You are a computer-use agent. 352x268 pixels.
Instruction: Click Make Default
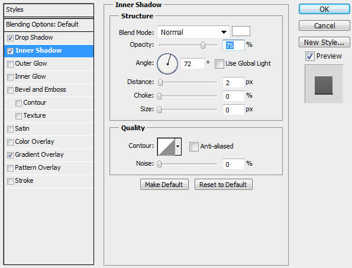point(164,185)
